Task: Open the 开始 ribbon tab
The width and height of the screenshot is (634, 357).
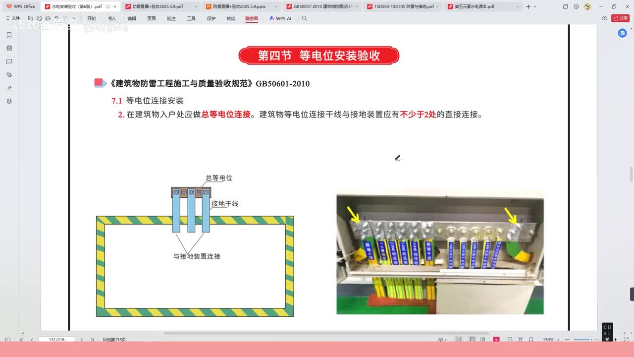Action: click(x=92, y=18)
